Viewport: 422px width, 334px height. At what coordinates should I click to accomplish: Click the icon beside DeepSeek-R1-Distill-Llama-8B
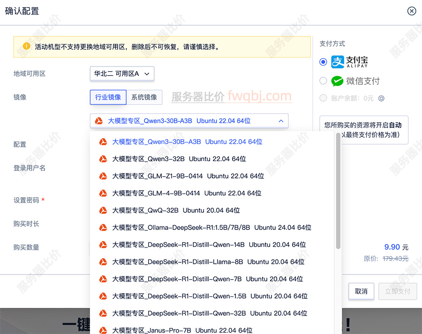103,262
